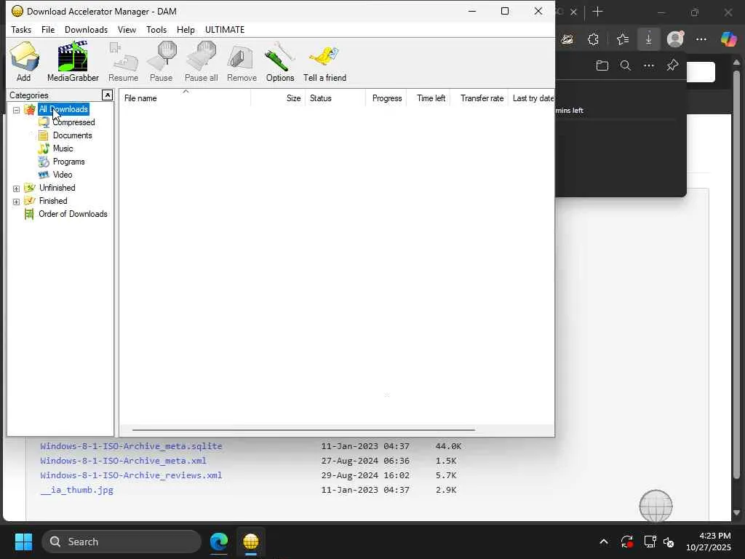The width and height of the screenshot is (745, 559).
Task: Click the taskbar Search box
Action: click(x=121, y=542)
